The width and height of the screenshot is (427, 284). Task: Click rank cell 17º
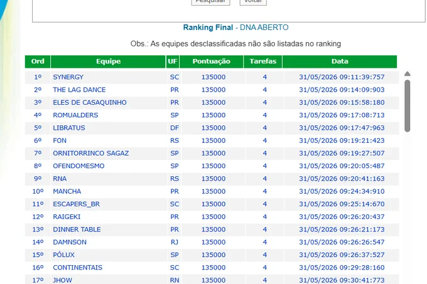(x=38, y=280)
